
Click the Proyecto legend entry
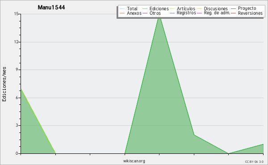(x=243, y=8)
